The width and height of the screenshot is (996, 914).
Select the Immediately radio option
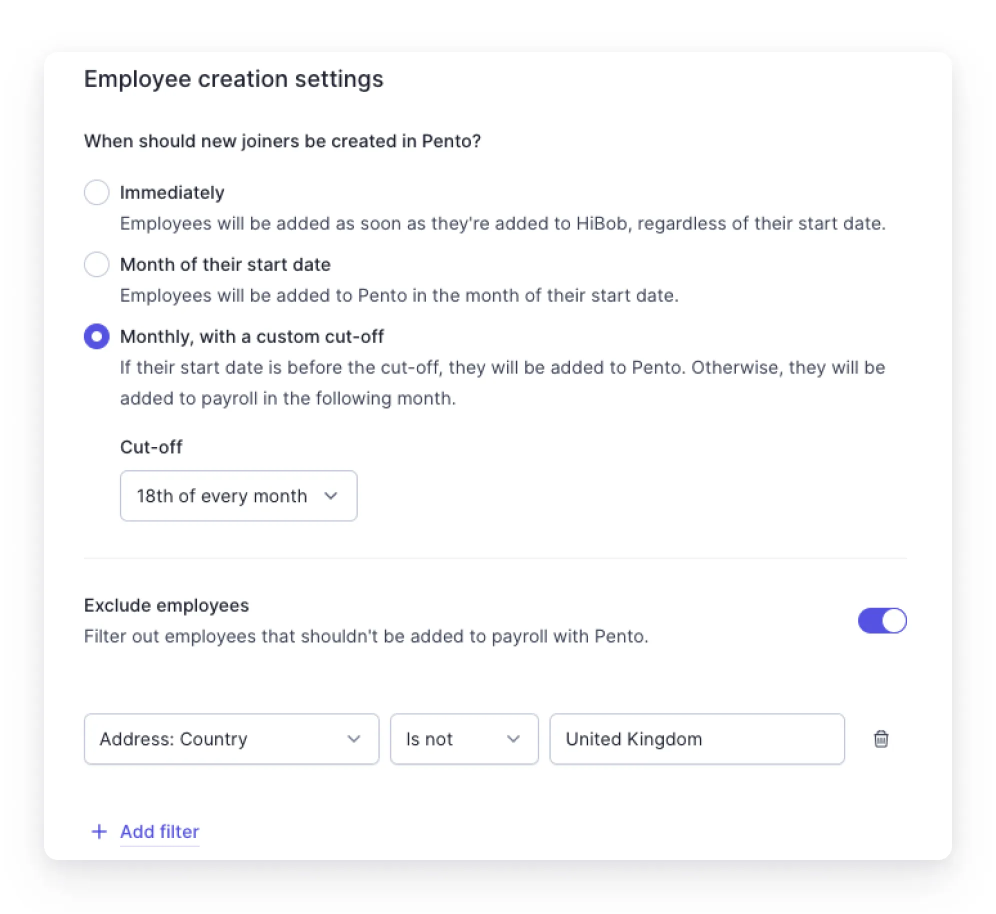[96, 192]
